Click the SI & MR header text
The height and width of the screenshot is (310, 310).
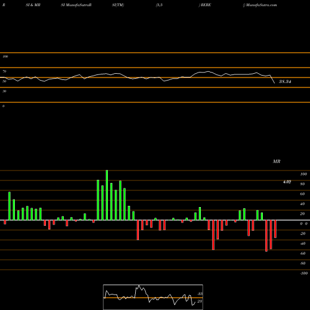point(33,5)
